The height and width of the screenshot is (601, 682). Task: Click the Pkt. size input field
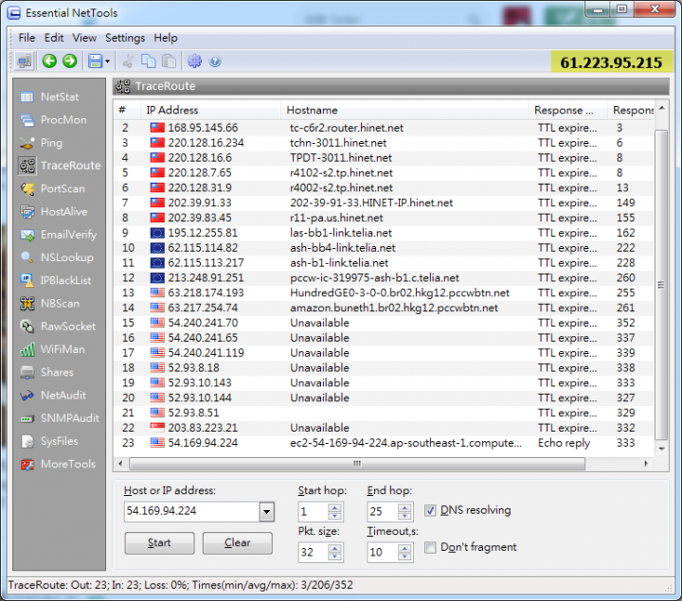point(313,553)
